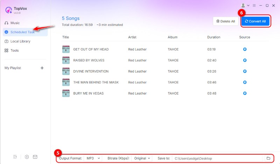Click album art of THE MAN BEHIND THE MASK
Viewport: 280px width, 164px height.
[x=66, y=82]
